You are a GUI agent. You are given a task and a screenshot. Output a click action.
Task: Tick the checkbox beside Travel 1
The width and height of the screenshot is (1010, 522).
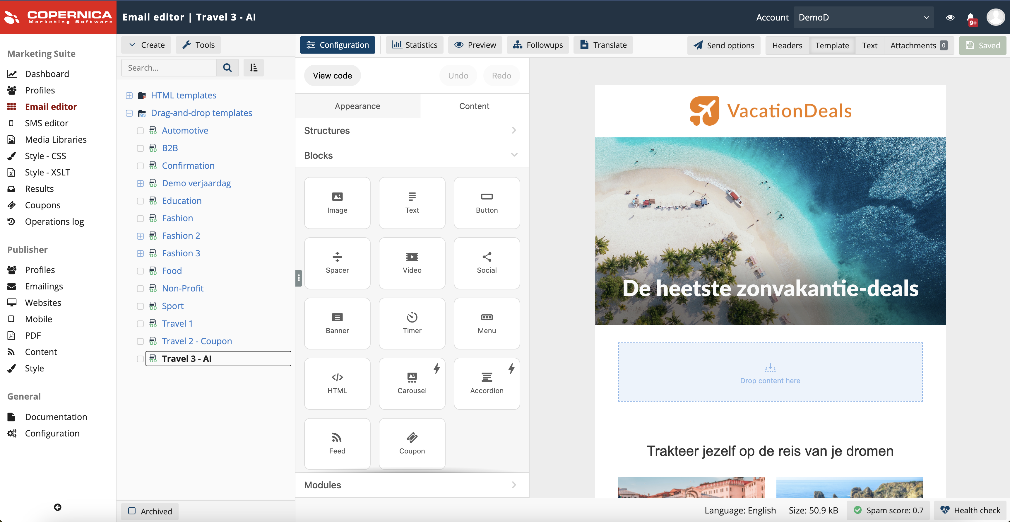[x=140, y=324]
